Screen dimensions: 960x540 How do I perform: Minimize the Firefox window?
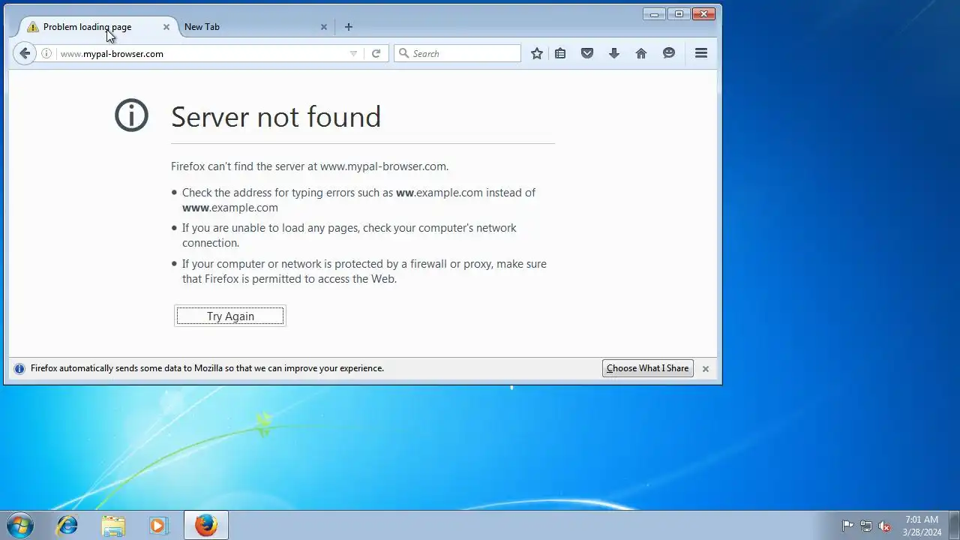[x=654, y=13]
